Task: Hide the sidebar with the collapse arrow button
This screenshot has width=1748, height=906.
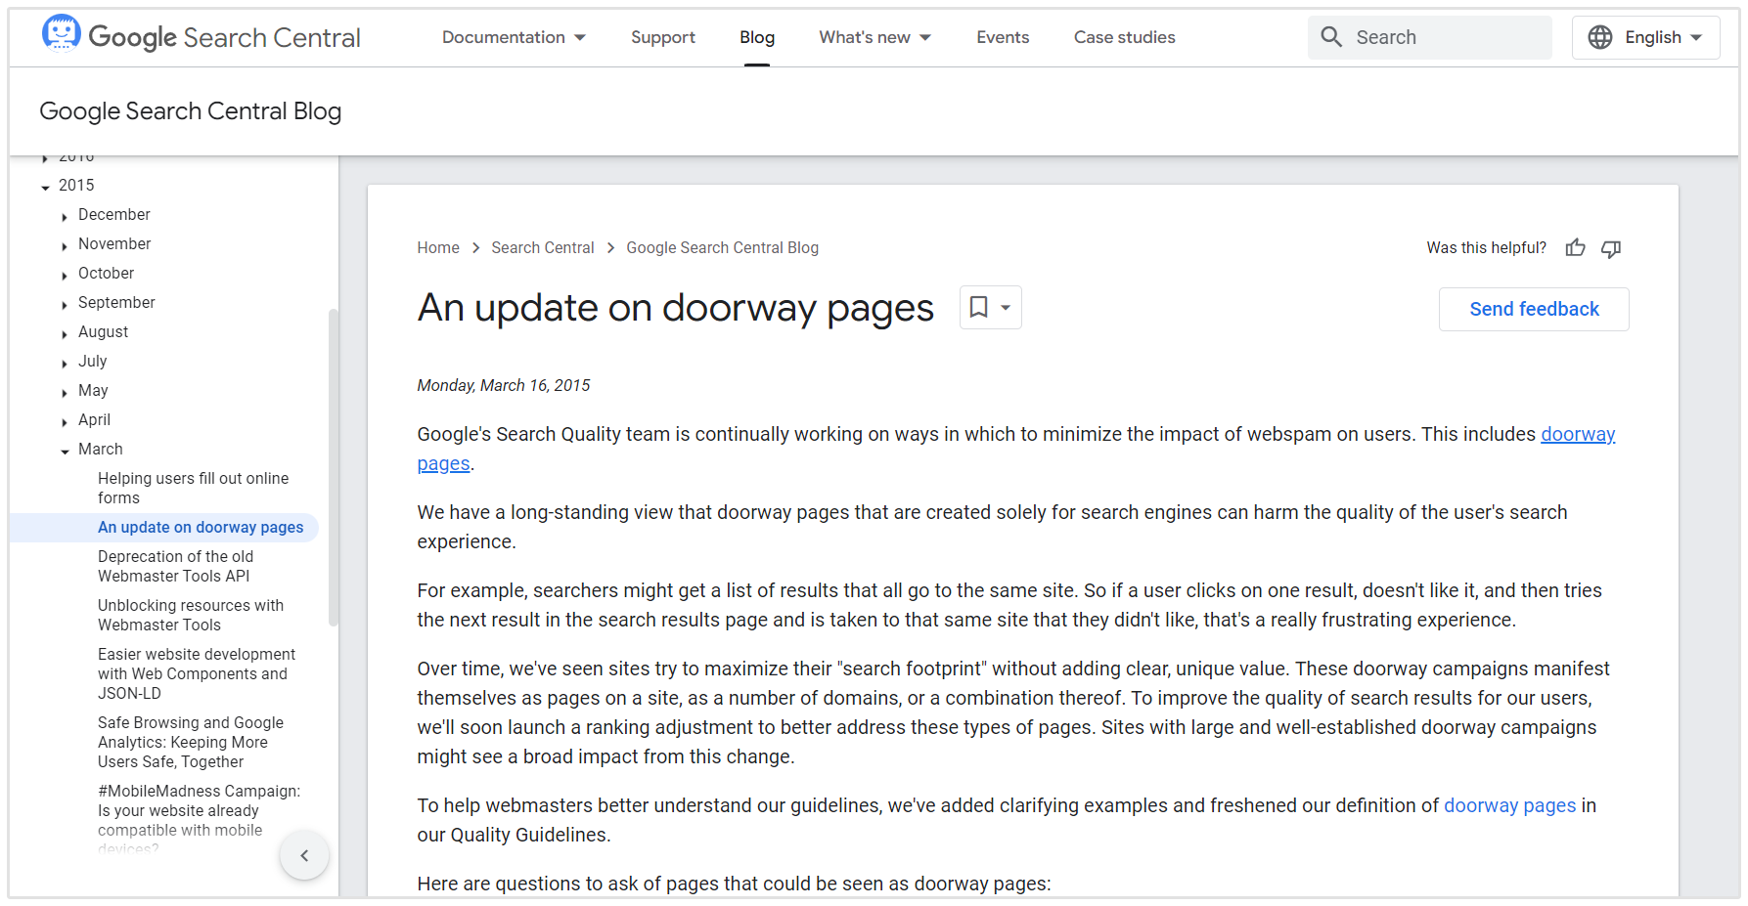Action: [x=304, y=855]
